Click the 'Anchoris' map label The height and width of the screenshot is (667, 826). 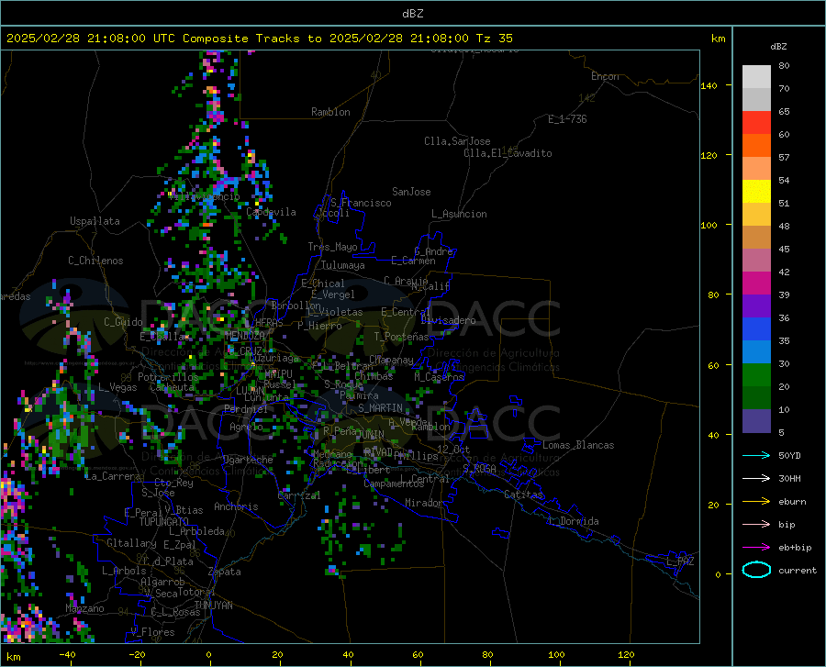pyautogui.click(x=236, y=506)
